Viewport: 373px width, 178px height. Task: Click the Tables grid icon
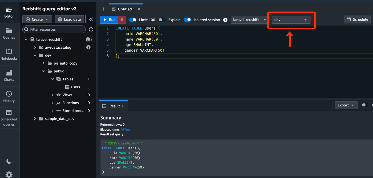(x=59, y=79)
